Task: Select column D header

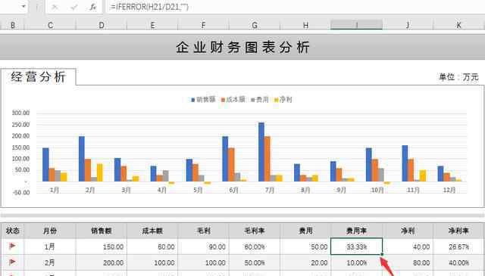Action: point(102,25)
